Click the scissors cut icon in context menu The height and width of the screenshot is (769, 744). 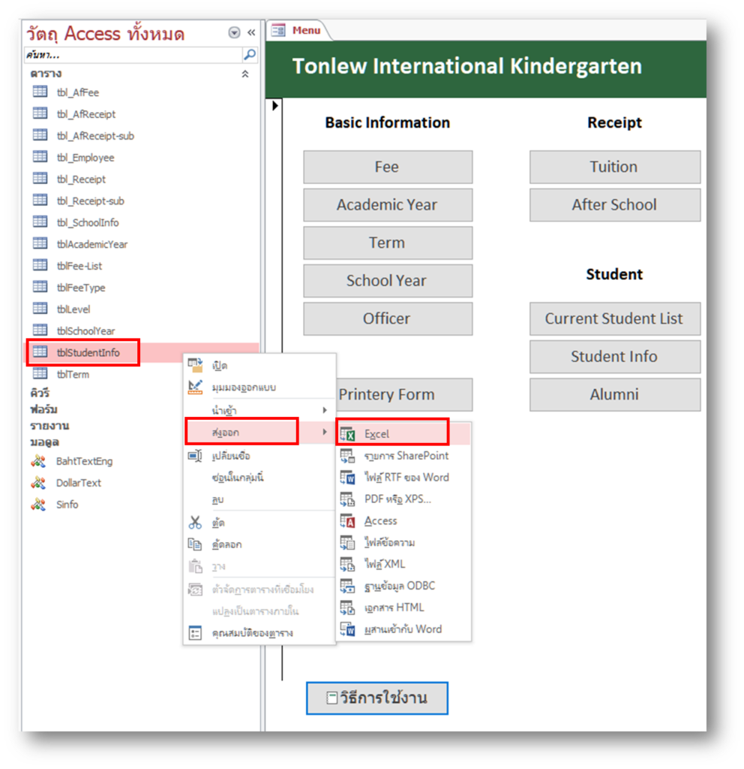point(195,523)
